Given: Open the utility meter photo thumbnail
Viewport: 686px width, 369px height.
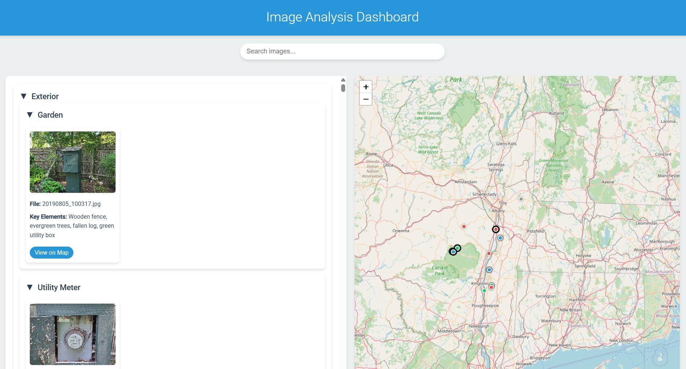Looking at the screenshot, I should pos(73,334).
